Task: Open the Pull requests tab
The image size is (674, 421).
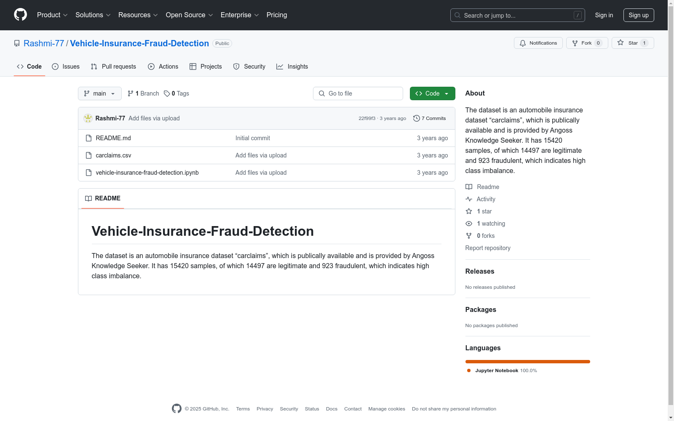Action: (113, 67)
